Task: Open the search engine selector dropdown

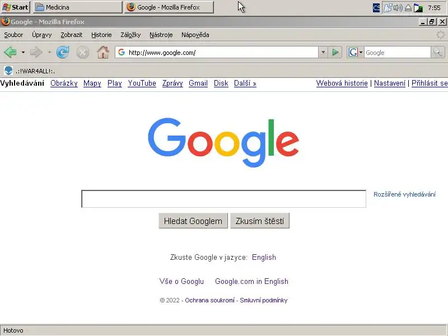Action: coord(361,52)
